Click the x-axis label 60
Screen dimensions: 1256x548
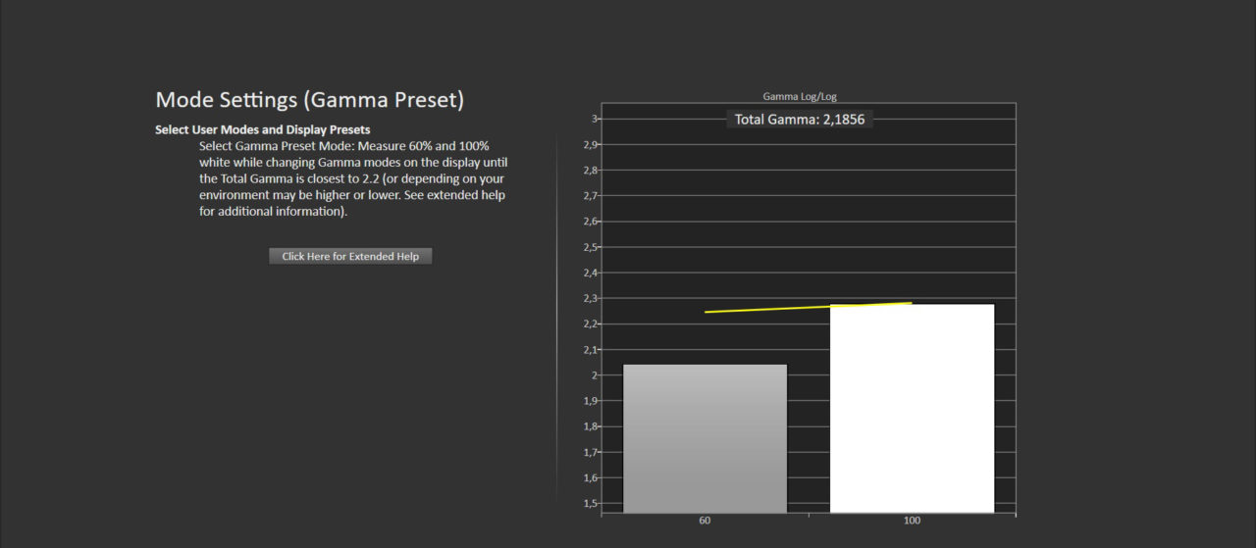tap(705, 521)
